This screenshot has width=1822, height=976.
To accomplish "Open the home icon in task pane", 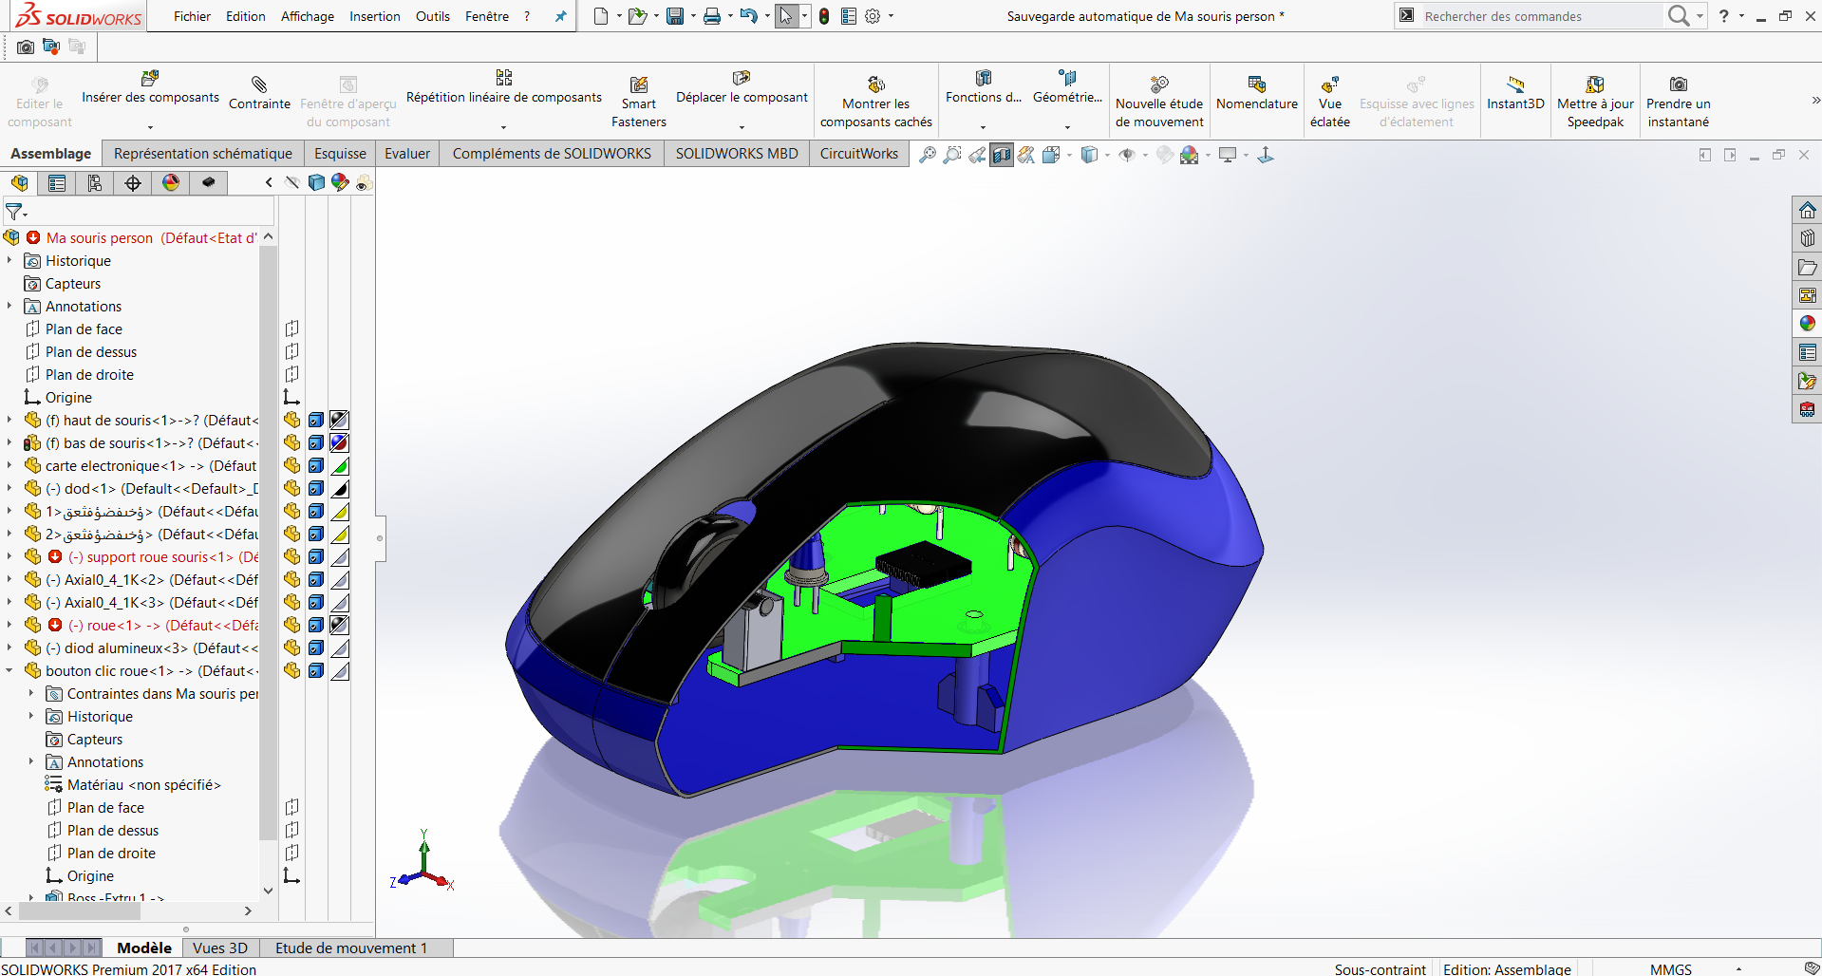I will click(x=1807, y=211).
